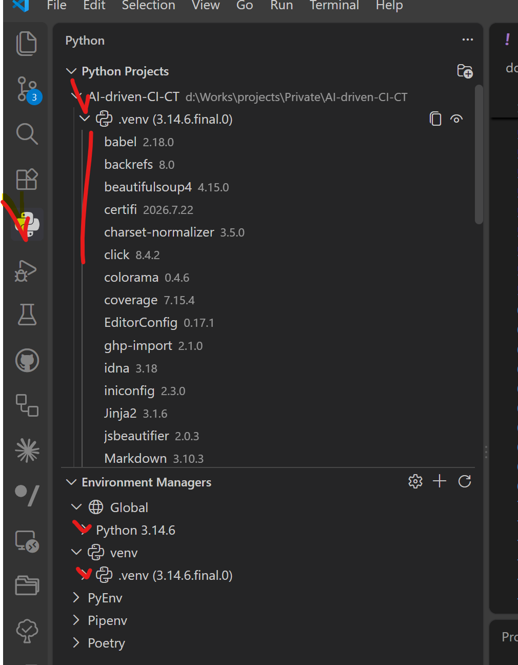
Task: Open the Extensions view
Action: tap(27, 179)
